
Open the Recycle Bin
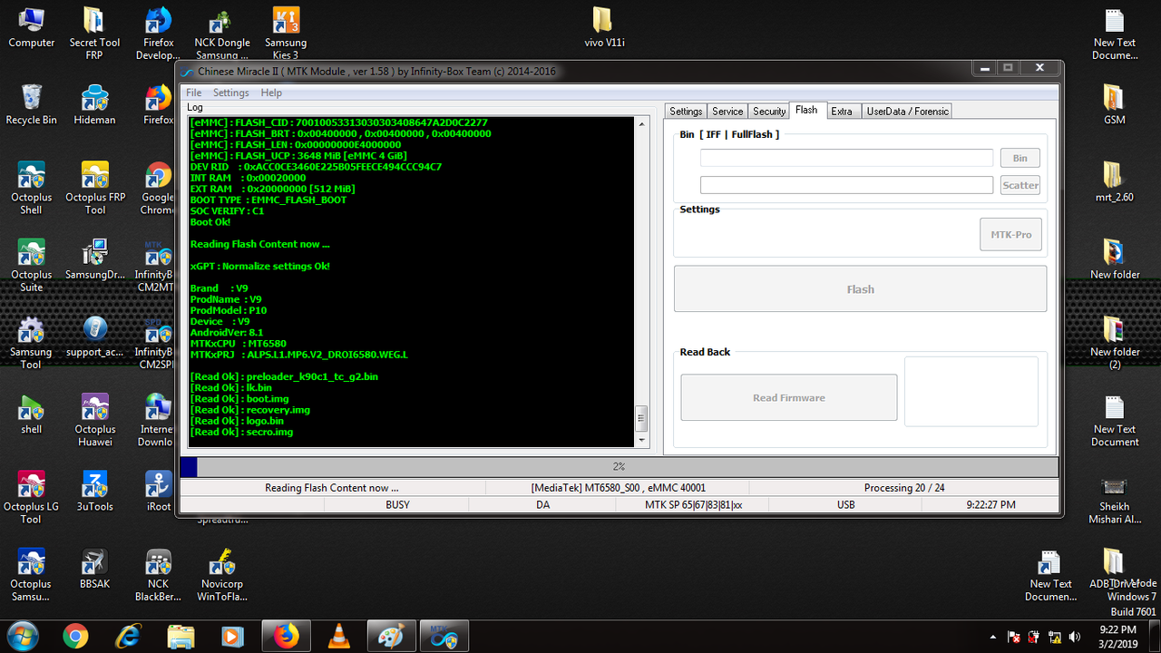pyautogui.click(x=31, y=104)
